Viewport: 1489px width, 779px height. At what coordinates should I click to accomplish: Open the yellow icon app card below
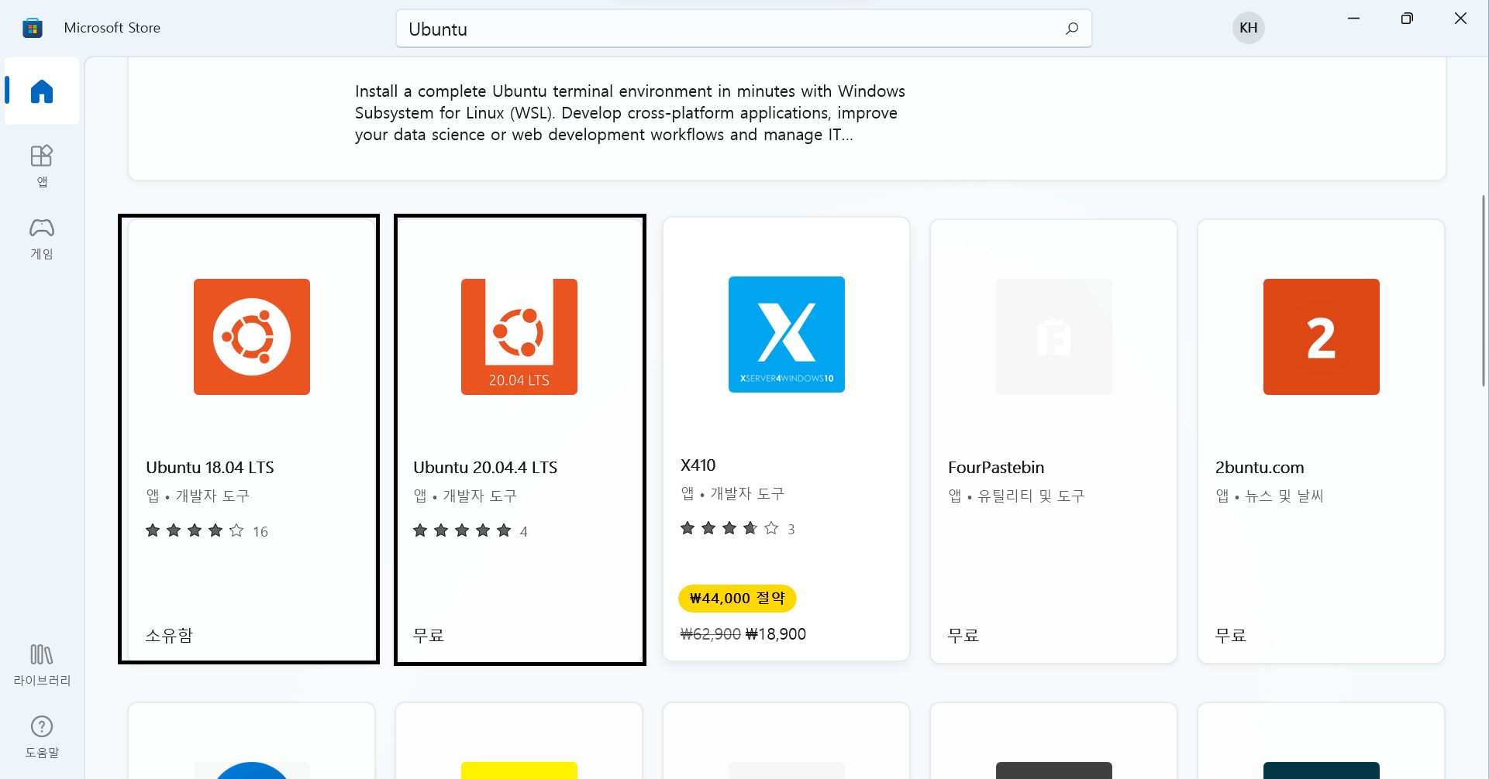[519, 741]
